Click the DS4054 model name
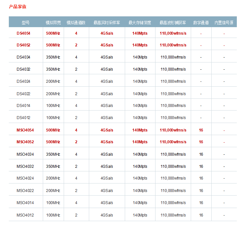The height and width of the screenshot is (227, 245). (x=23, y=33)
